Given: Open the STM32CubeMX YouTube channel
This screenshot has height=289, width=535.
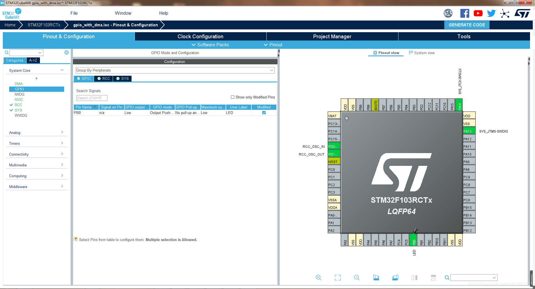Looking at the screenshot, I should [478, 13].
